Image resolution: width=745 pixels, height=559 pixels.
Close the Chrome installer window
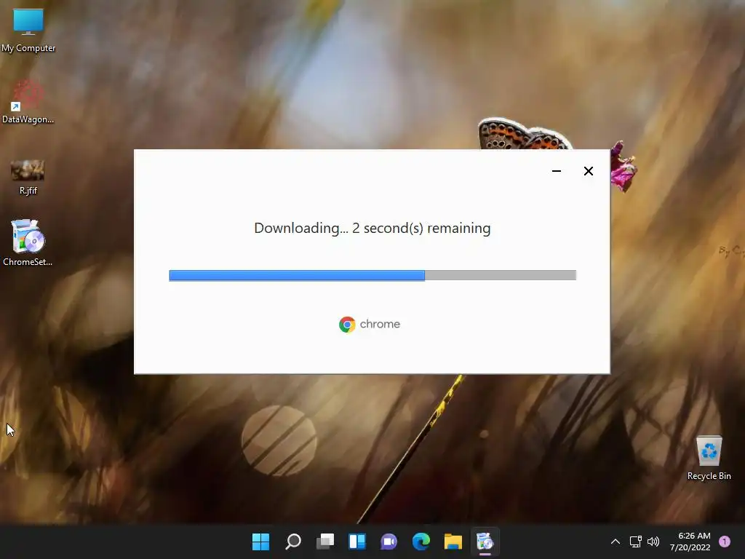pyautogui.click(x=588, y=171)
